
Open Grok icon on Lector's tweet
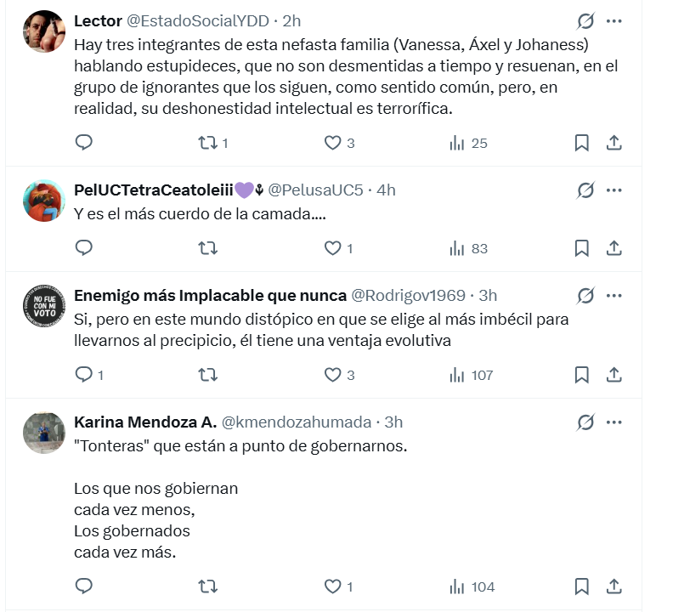click(585, 21)
